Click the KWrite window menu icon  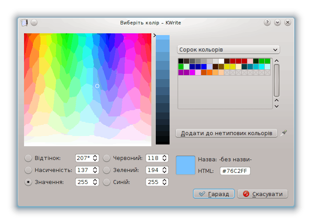(24, 23)
